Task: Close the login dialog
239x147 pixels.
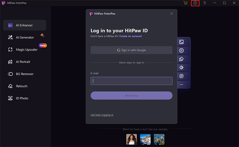Action: point(172,14)
